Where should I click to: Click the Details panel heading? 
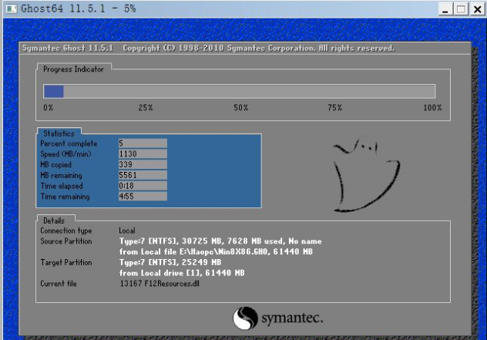point(54,220)
